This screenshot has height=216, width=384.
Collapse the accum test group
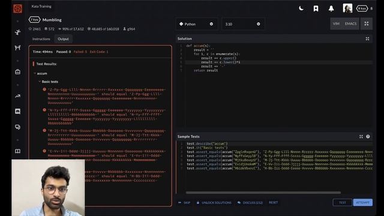pyautogui.click(x=40, y=73)
